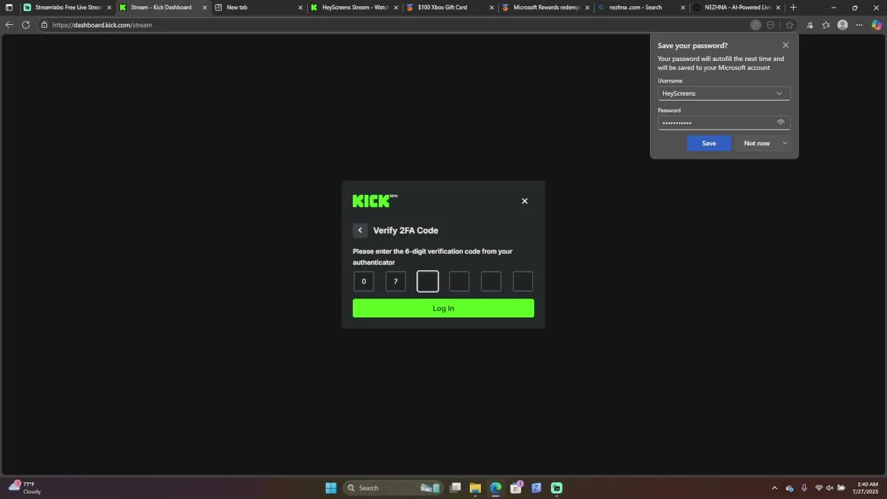The width and height of the screenshot is (887, 499).
Task: Click the first 2FA digit box showing 0
Action: [x=364, y=281]
